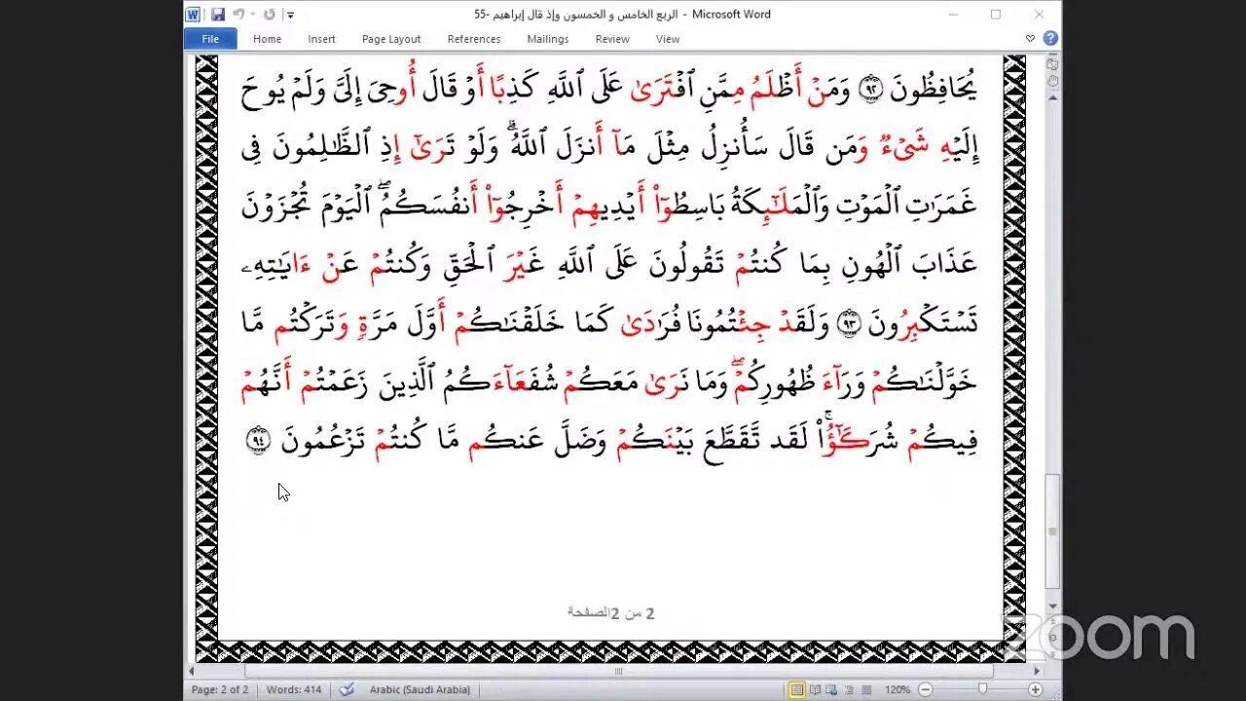1246x701 pixels.
Task: Maximize the Word window
Action: [996, 15]
